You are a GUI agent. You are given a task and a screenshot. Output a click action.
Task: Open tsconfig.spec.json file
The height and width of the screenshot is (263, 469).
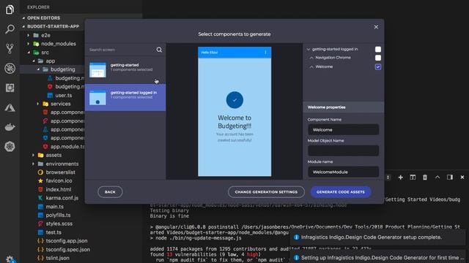[67, 250]
